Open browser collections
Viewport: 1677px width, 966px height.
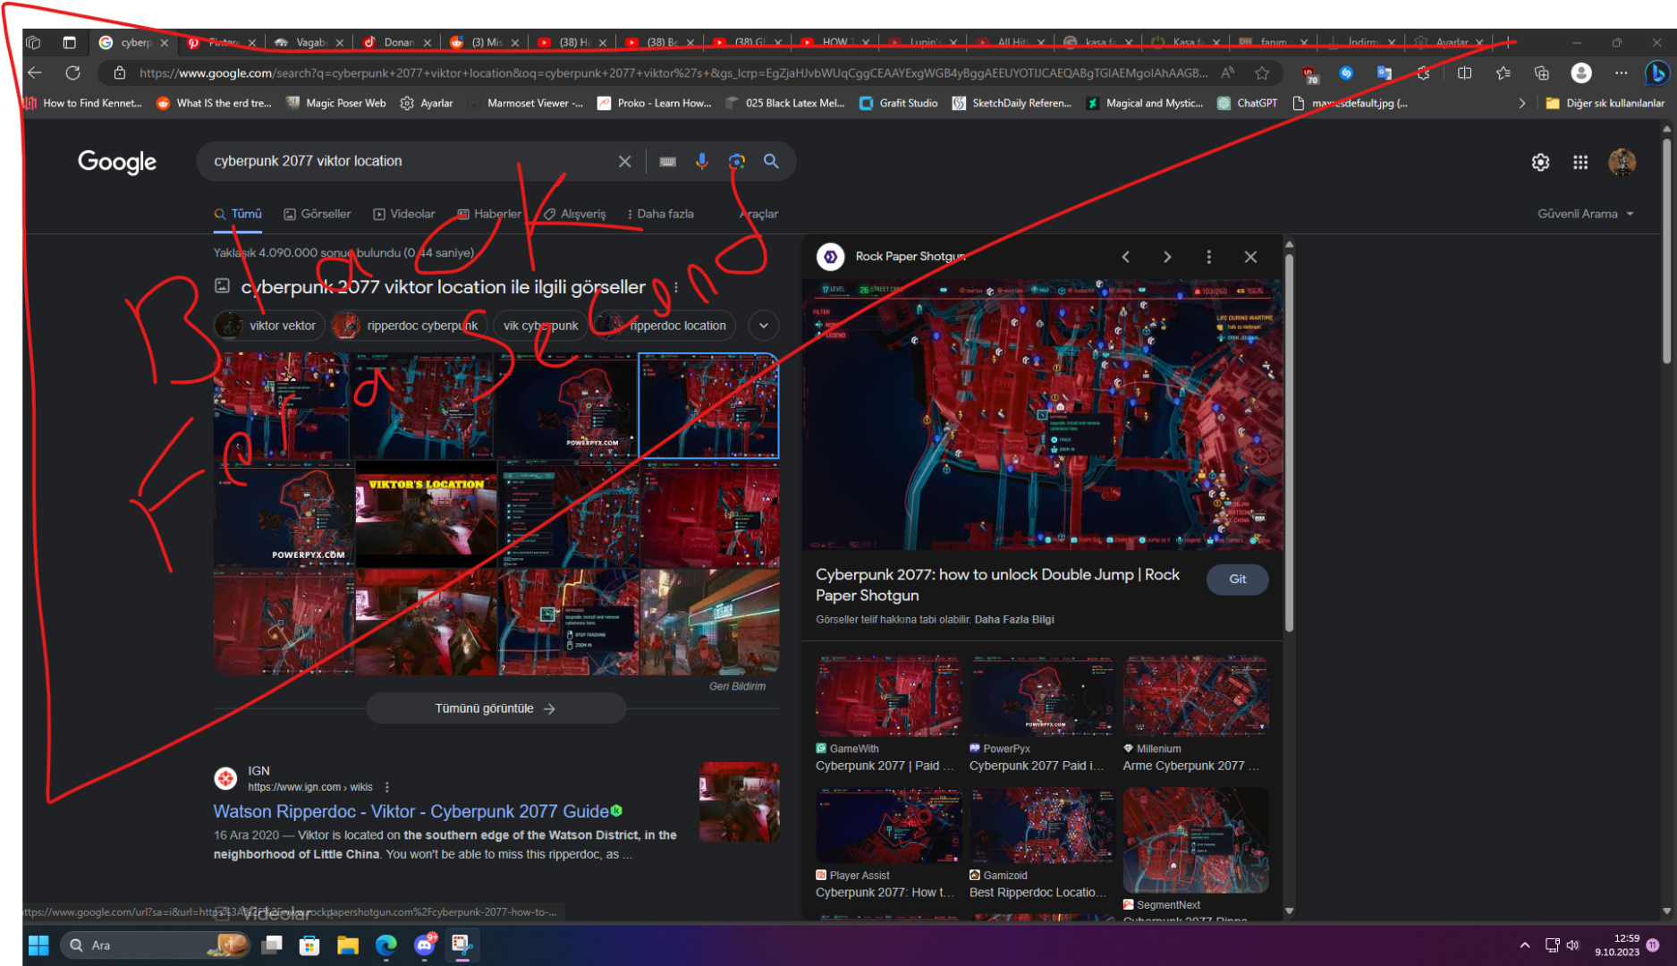(1541, 72)
